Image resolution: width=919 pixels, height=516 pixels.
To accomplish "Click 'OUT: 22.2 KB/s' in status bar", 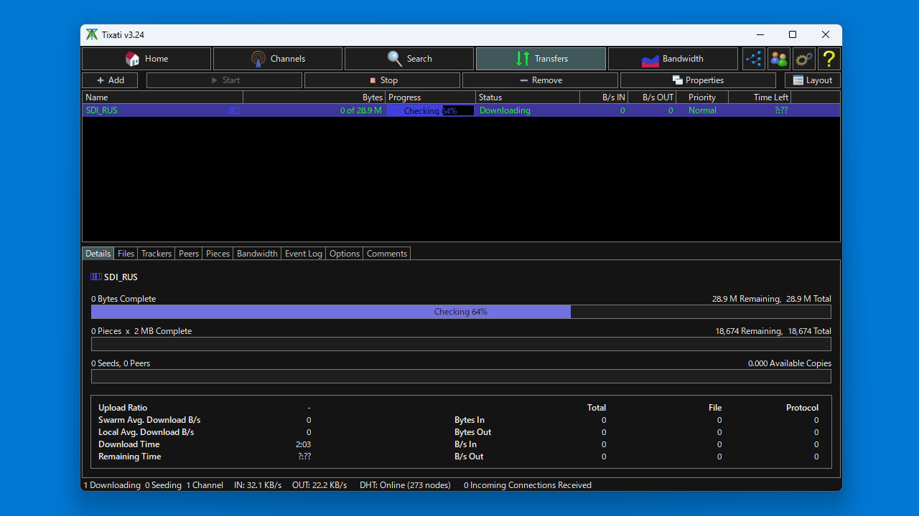I will pyautogui.click(x=319, y=485).
